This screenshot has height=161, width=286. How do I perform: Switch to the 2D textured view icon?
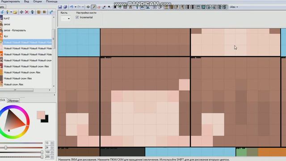pyautogui.click(x=143, y=7)
